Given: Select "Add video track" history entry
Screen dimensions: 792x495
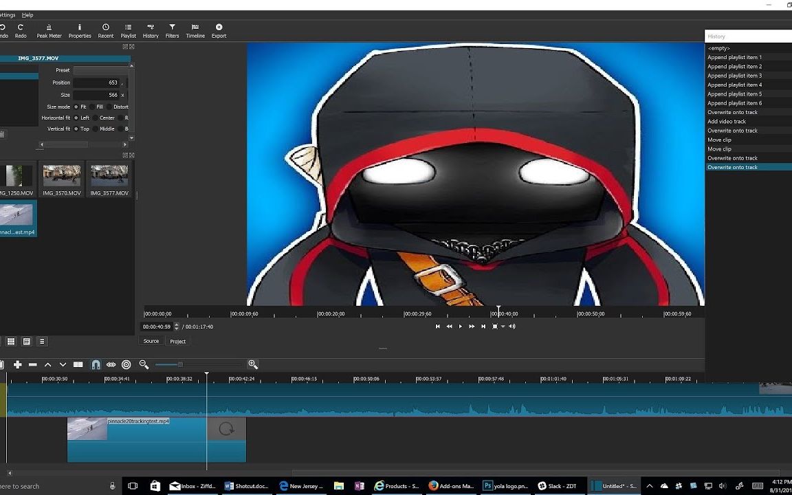Looking at the screenshot, I should click(x=727, y=122).
